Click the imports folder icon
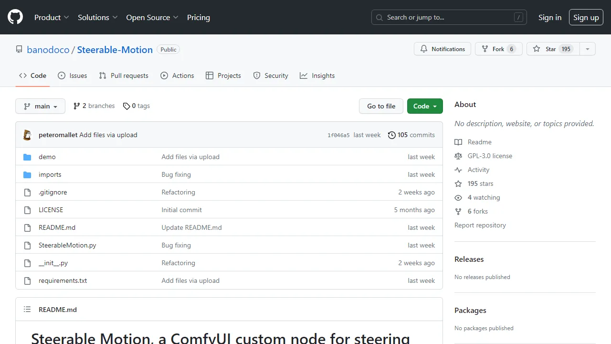 [27, 174]
